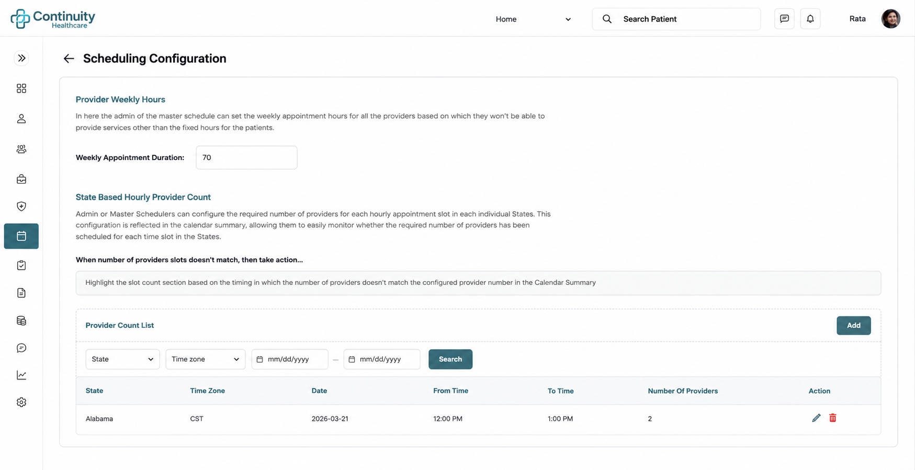This screenshot has width=915, height=470.
Task: Open the clipboard checklist icon in sidebar
Action: [x=21, y=266]
